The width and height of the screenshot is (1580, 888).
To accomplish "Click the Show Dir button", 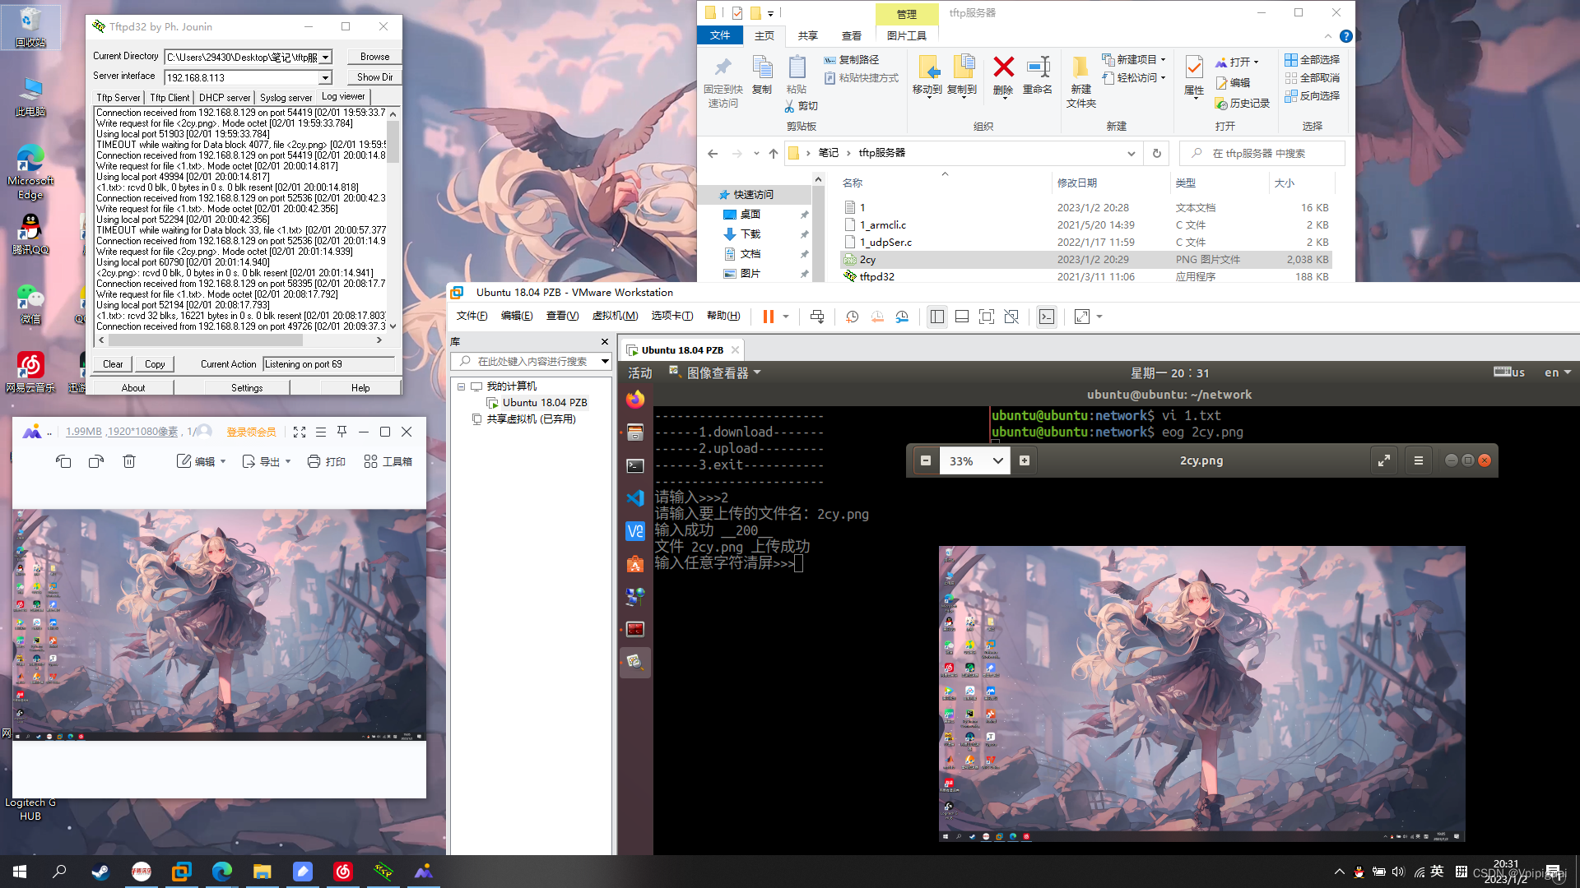I will 374,77.
